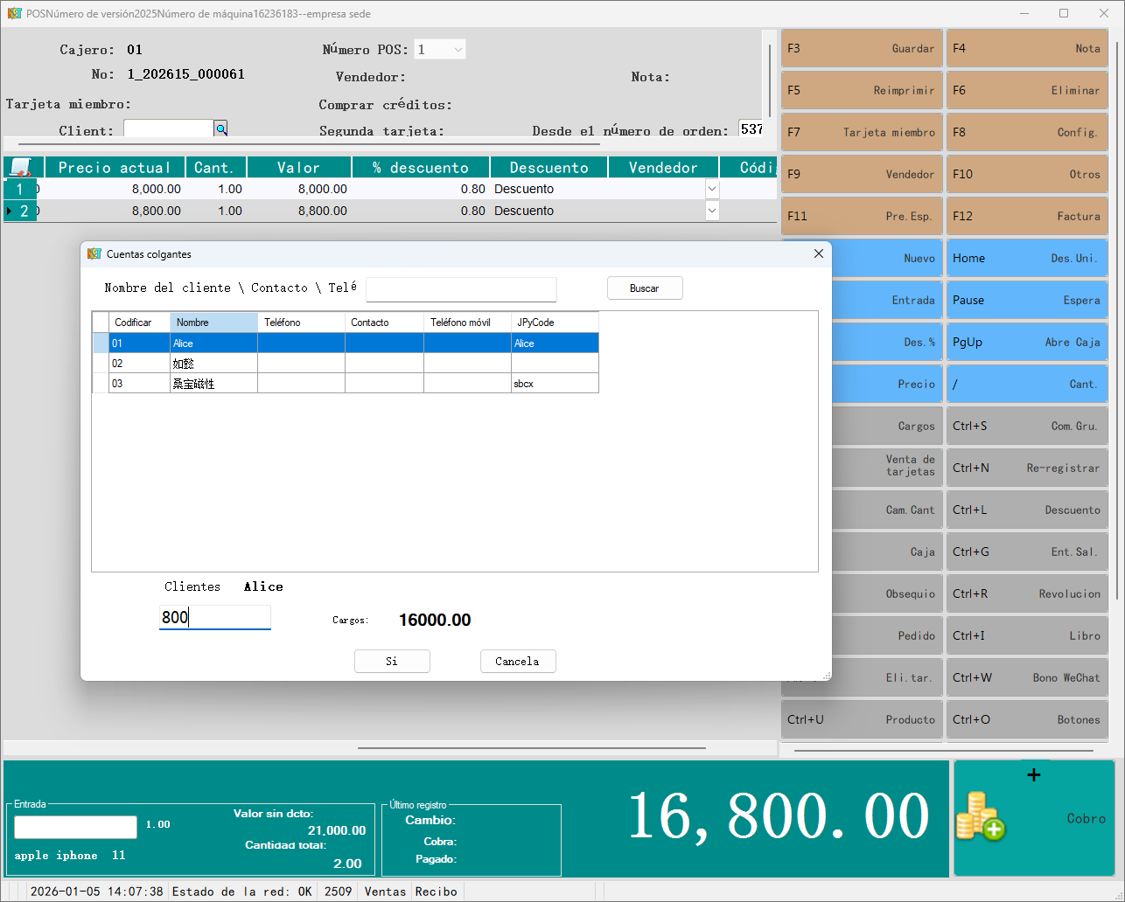
Task: Click the horizontal scrollbar below the item grid
Action: point(531,748)
